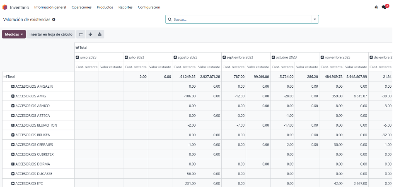Open the bug debug tools icon
The height and width of the screenshot is (187, 394).
tap(376, 7)
